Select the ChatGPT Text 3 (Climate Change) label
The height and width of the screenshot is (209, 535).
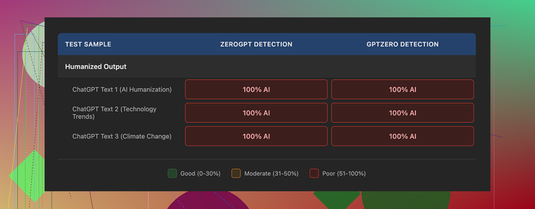tap(122, 136)
